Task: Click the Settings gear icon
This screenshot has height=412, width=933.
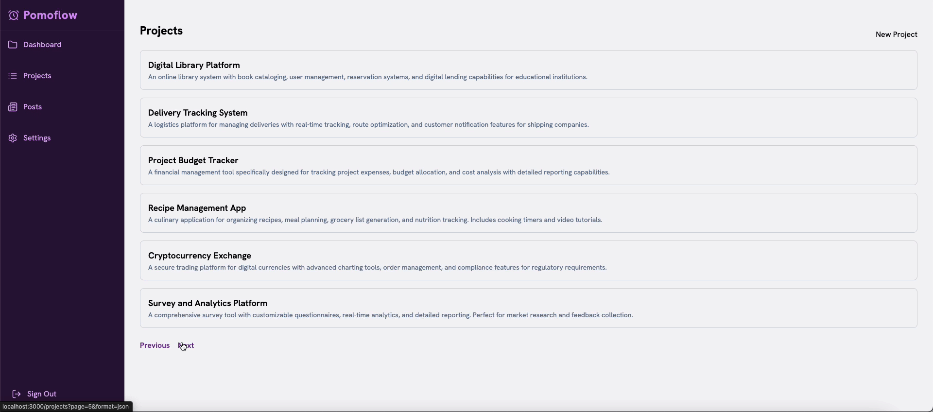Action: [x=13, y=138]
